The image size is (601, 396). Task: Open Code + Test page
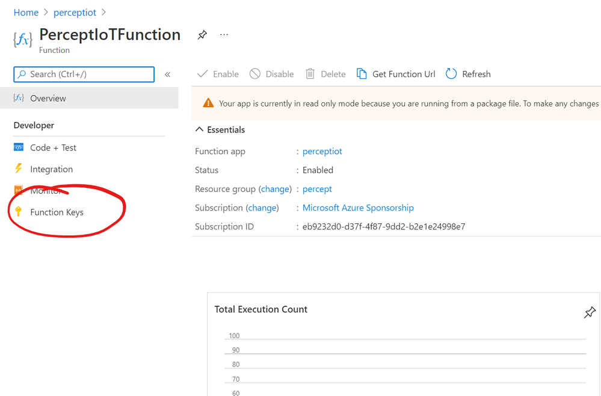click(53, 147)
